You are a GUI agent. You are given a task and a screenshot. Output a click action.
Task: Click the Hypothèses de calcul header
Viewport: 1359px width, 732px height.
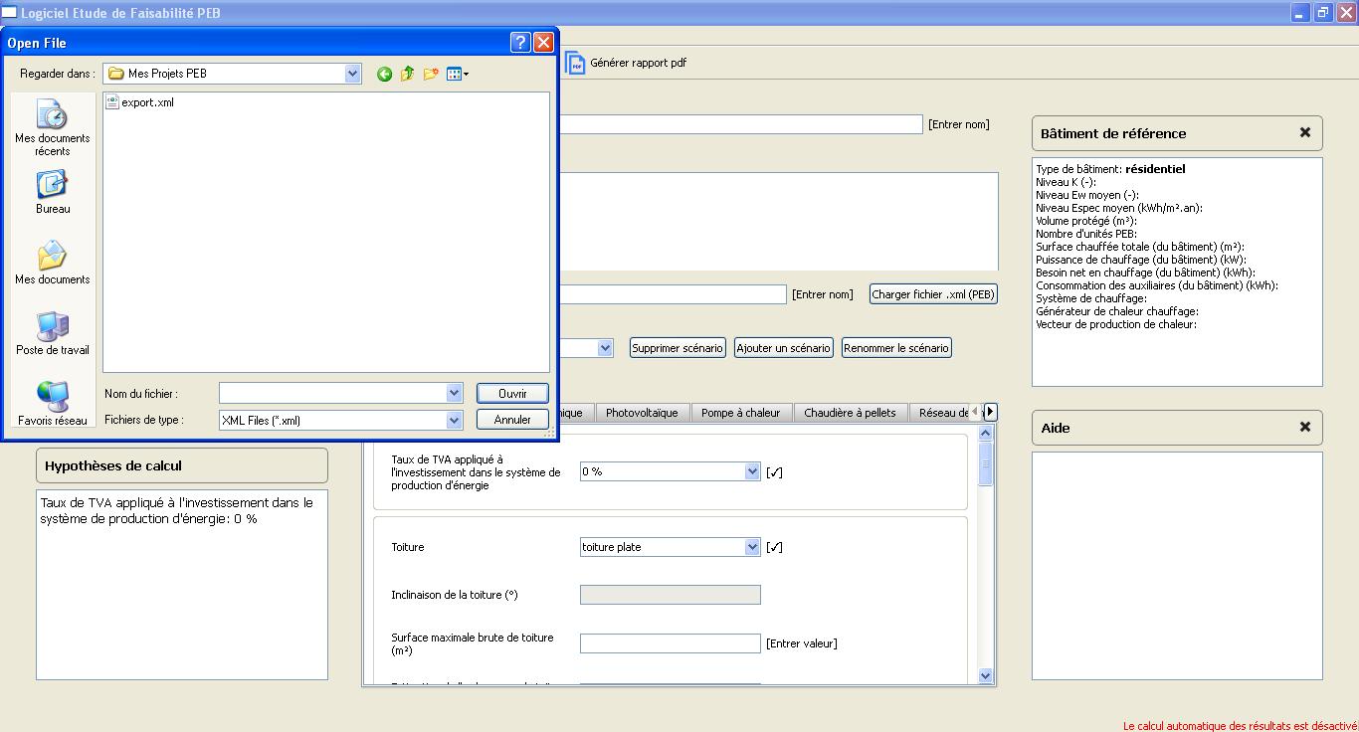pos(182,465)
